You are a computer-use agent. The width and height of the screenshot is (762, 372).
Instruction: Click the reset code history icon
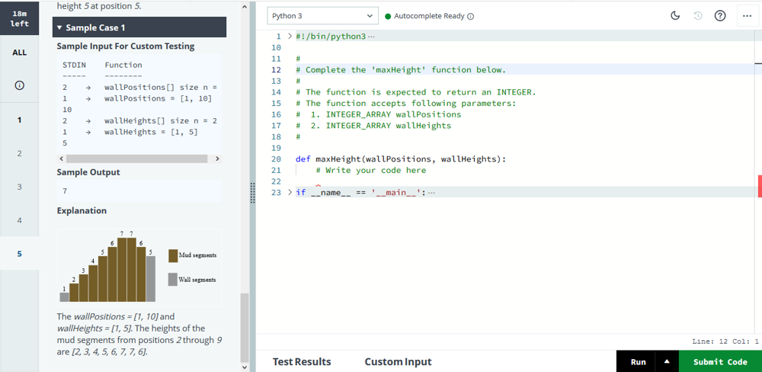[698, 15]
